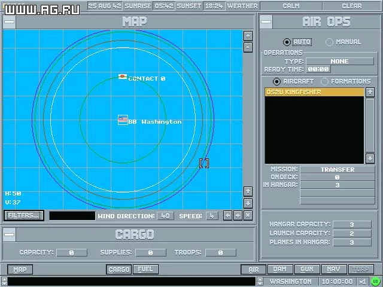This screenshot has height=287, width=383.
Task: Click the PLANES IN HANGAR value
Action: (352, 242)
